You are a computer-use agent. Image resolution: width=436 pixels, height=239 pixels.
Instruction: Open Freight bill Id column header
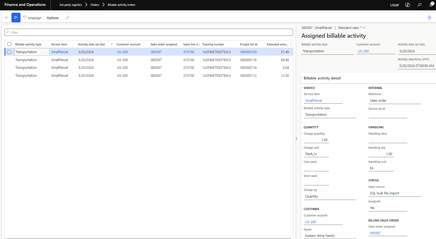pos(249,44)
